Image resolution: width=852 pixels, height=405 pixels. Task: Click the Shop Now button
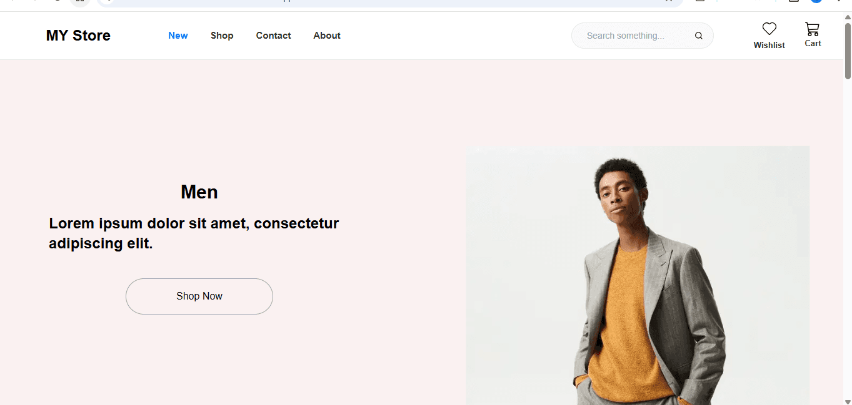199,296
